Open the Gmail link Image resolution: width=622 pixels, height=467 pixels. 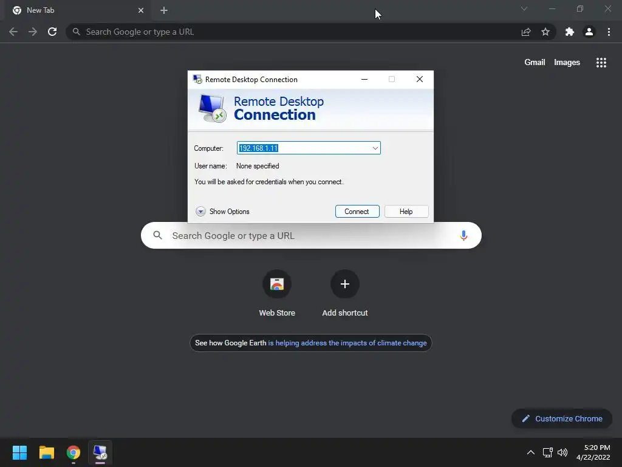point(535,63)
